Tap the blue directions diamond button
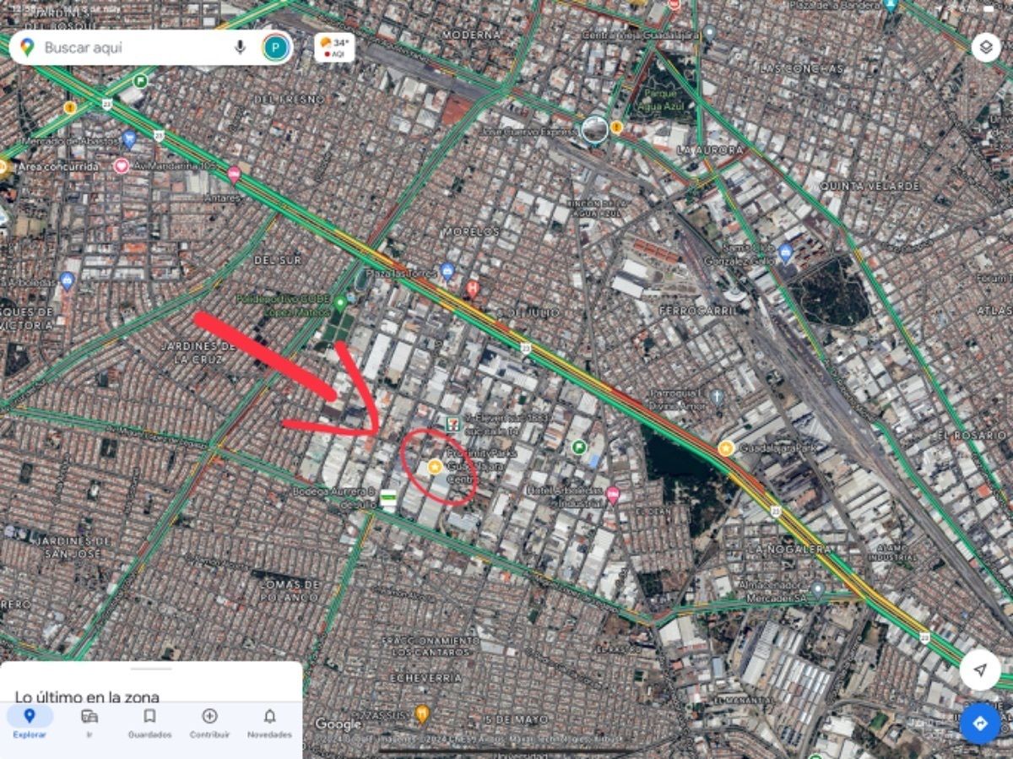This screenshot has height=759, width=1013. (980, 724)
